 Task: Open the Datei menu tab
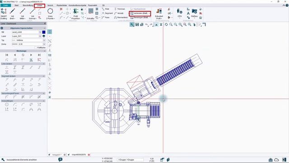(6, 5)
